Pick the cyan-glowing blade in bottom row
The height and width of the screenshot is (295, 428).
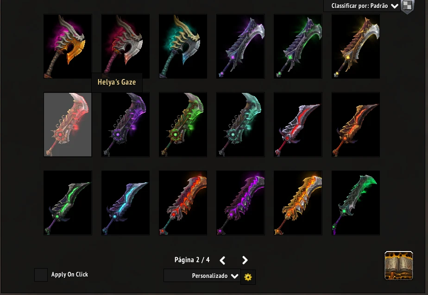click(125, 203)
